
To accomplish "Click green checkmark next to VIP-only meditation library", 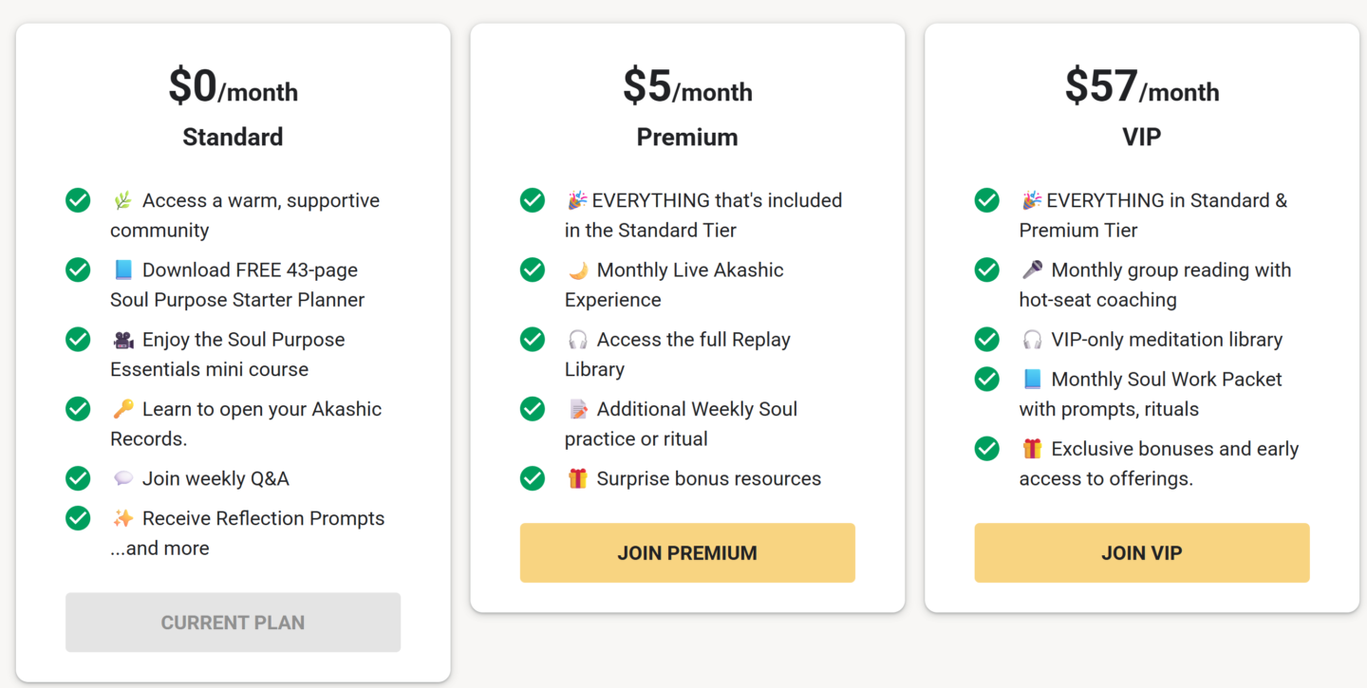I will pyautogui.click(x=987, y=339).
